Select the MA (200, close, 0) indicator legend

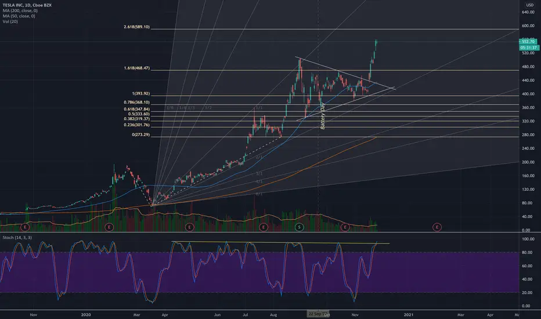click(x=20, y=10)
